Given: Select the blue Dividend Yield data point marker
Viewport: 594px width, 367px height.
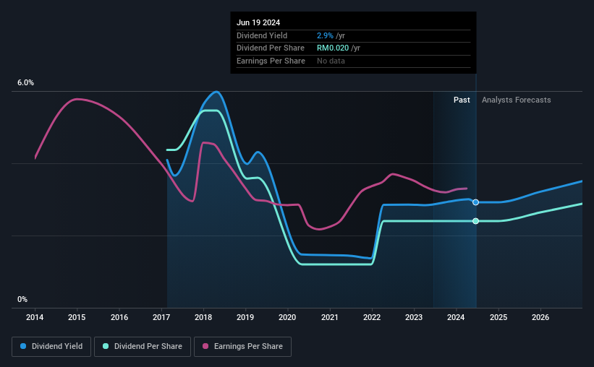Looking at the screenshot, I should pyautogui.click(x=476, y=202).
